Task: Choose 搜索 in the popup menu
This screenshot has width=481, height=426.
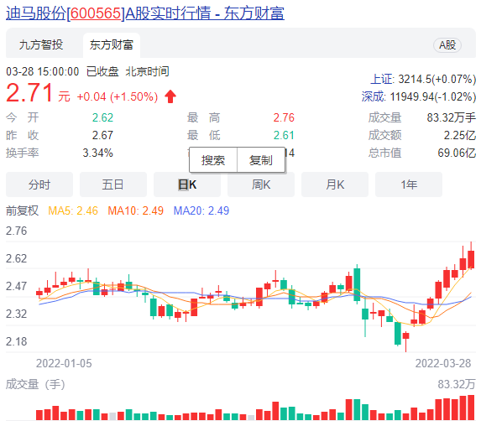Action: coord(213,160)
